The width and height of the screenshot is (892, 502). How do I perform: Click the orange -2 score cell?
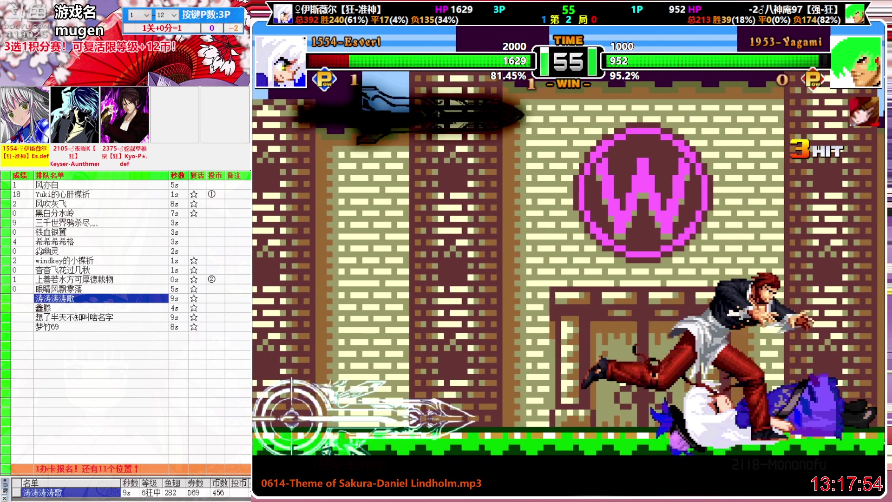233,28
